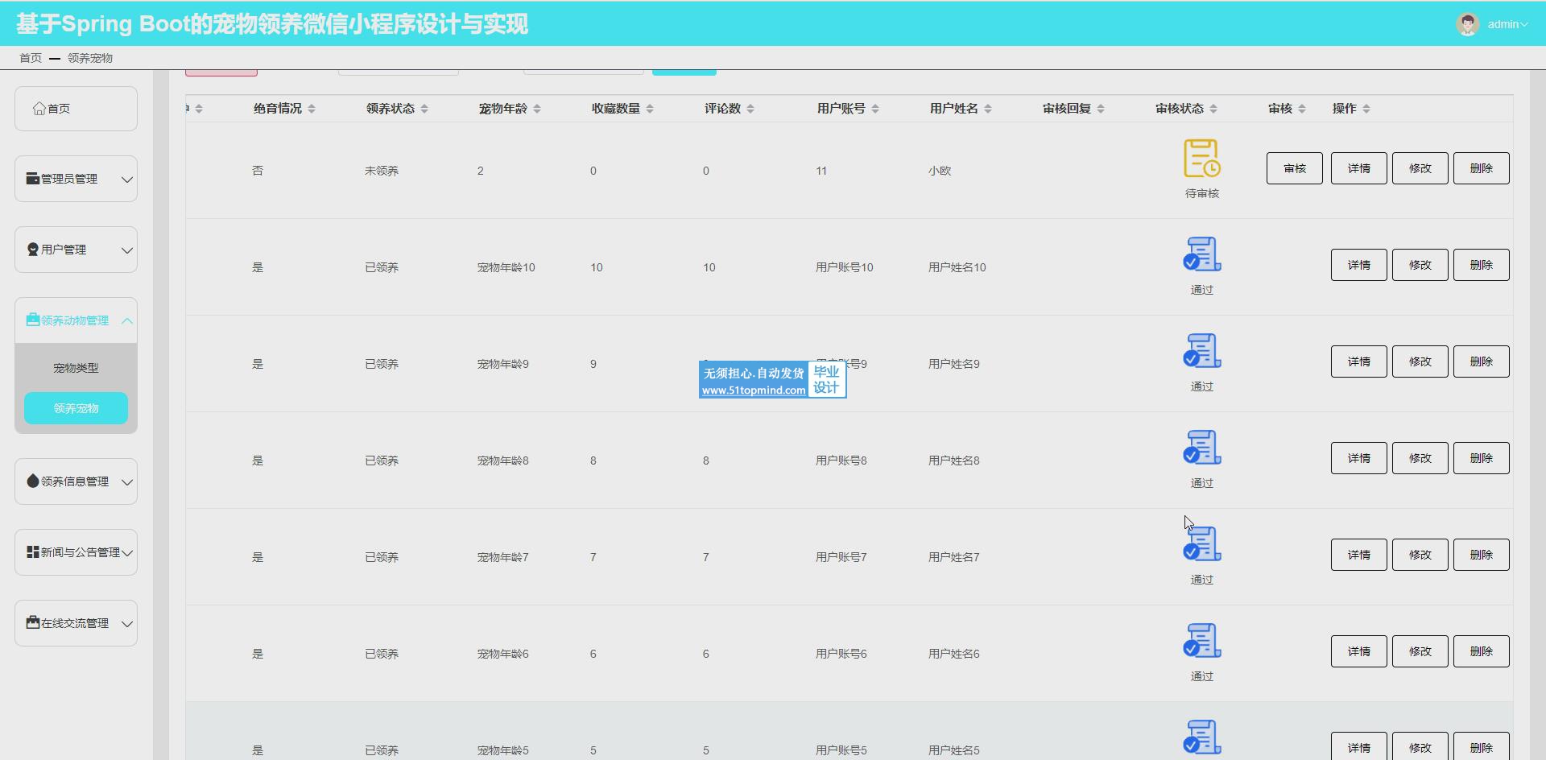
Task: Click the sort arrows beside 收藏数量
Action: click(650, 109)
